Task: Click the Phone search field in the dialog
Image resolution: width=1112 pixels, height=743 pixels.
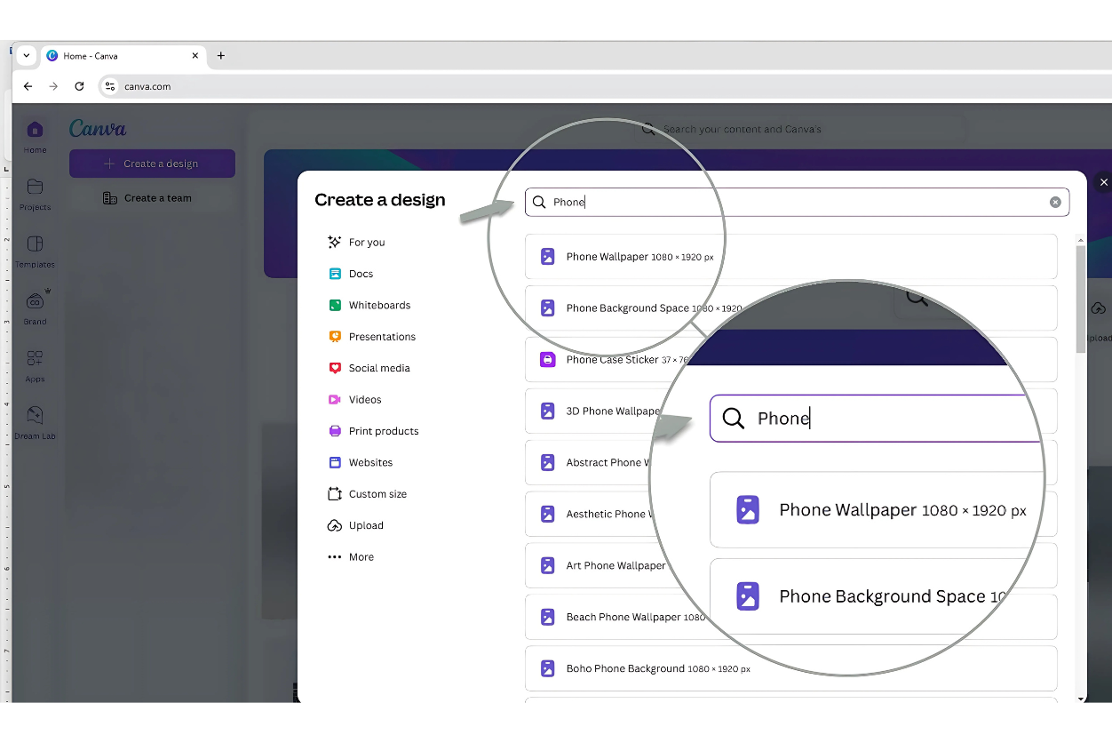Action: tap(797, 202)
